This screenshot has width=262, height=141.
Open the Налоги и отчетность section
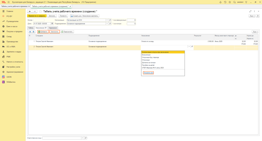[15, 62]
